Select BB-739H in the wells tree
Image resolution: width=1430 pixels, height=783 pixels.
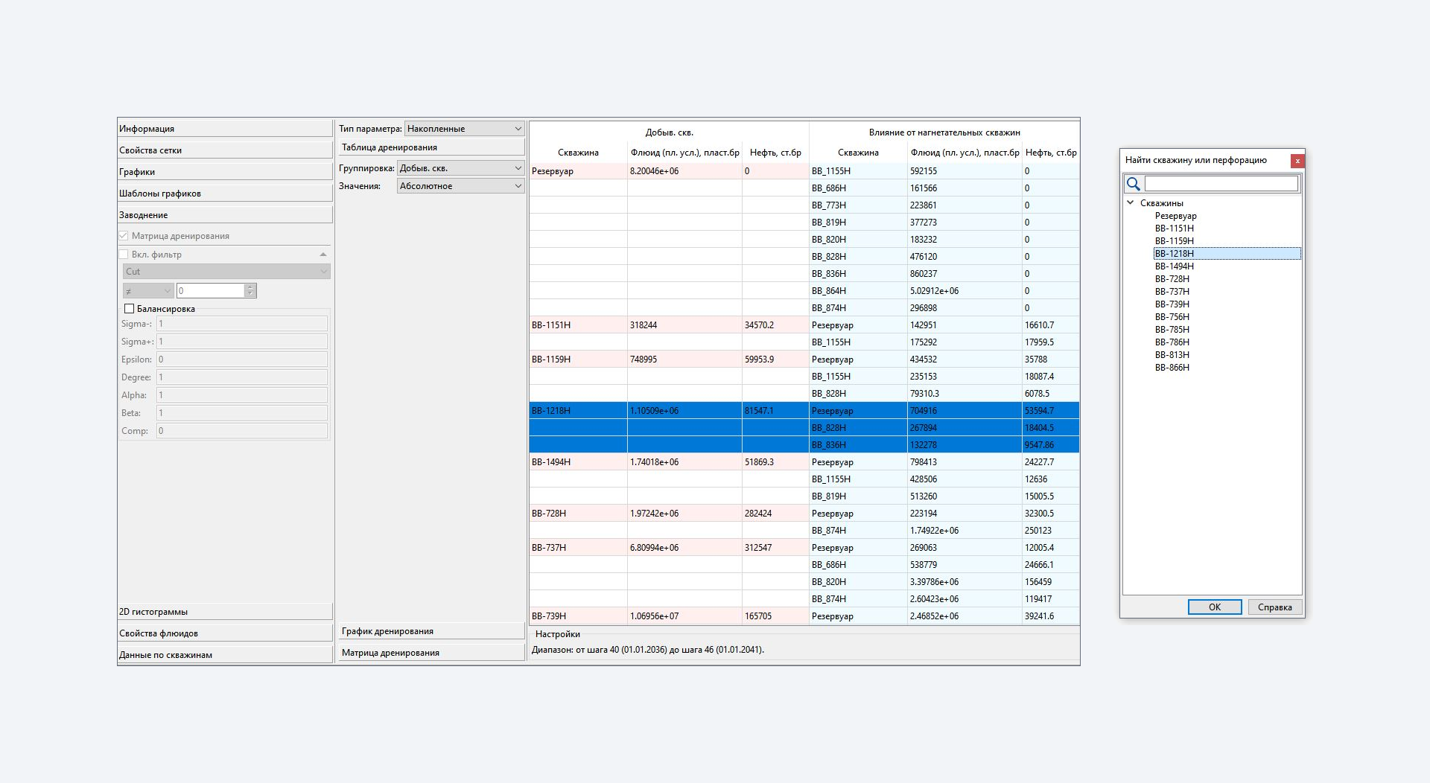1172,304
